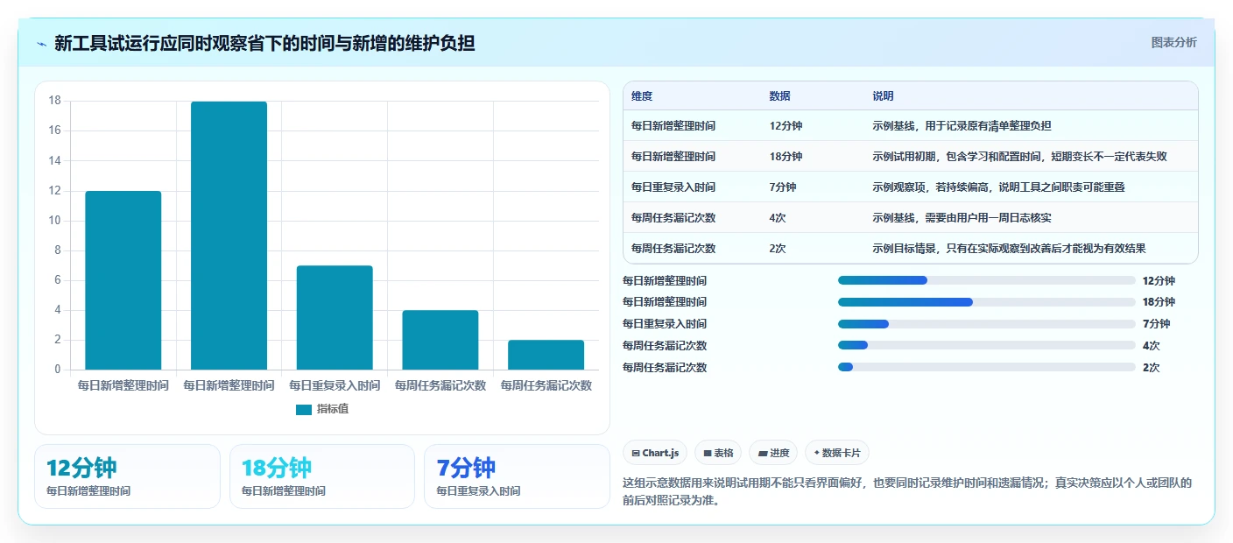Toggle the 指标值 legend swatch under the chart
Image resolution: width=1233 pixels, height=543 pixels.
coord(304,410)
